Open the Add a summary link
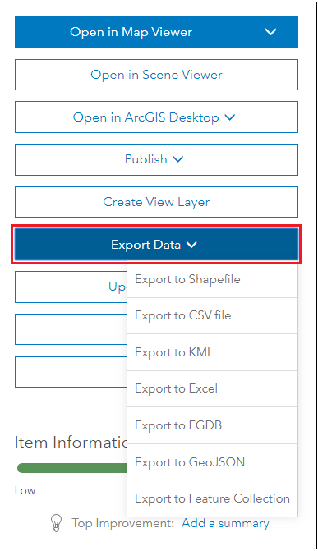Screen dimensions: 318x551 click(x=225, y=523)
